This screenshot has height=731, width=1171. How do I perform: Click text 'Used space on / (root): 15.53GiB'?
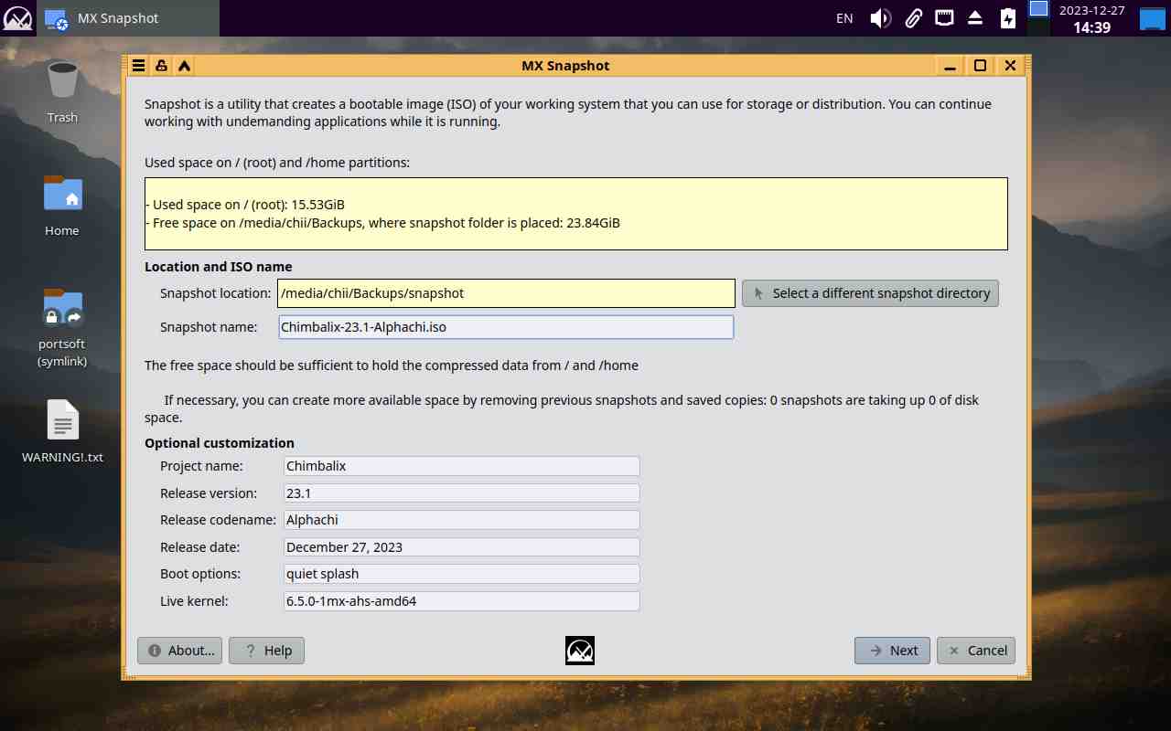[x=248, y=205]
